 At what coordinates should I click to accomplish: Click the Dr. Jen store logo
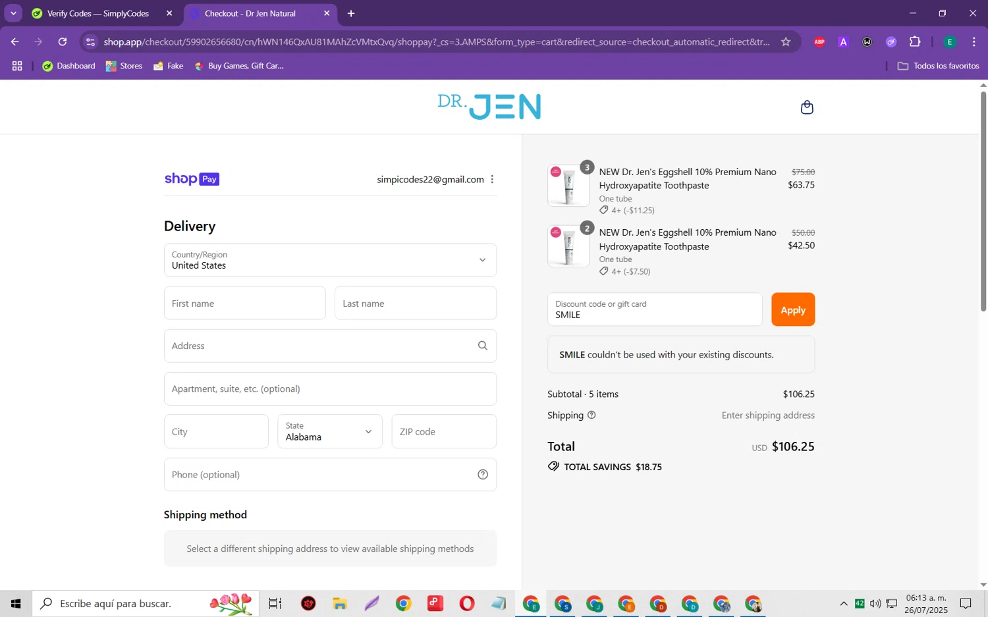click(489, 107)
